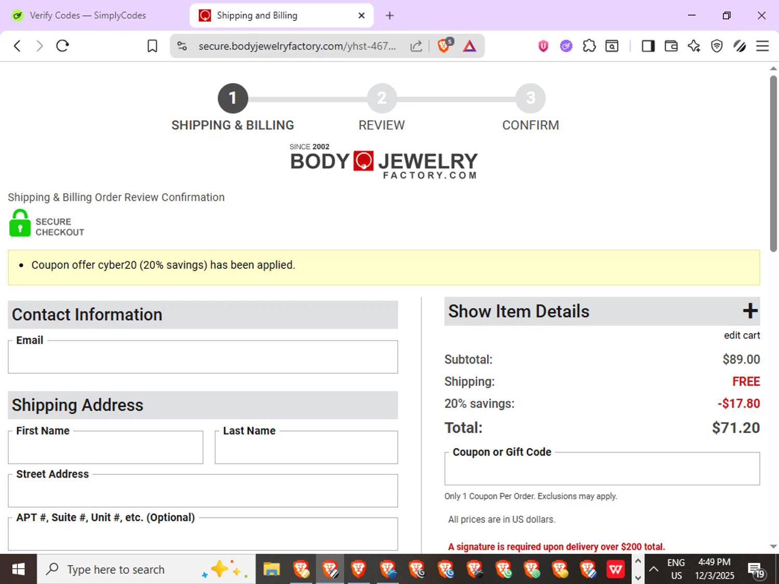Click the cyber20 coupon applied message
The image size is (779, 584).
[163, 265]
